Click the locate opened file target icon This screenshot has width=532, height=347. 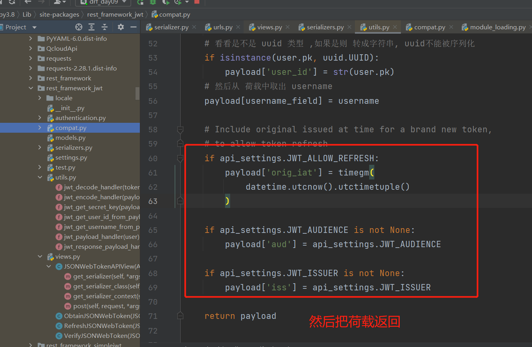point(79,27)
